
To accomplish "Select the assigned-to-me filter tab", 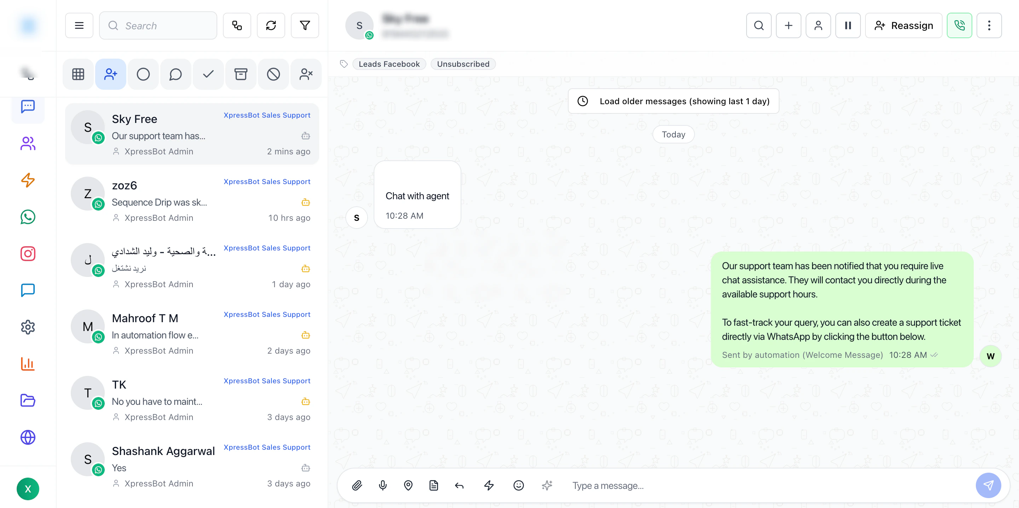I will coord(110,74).
